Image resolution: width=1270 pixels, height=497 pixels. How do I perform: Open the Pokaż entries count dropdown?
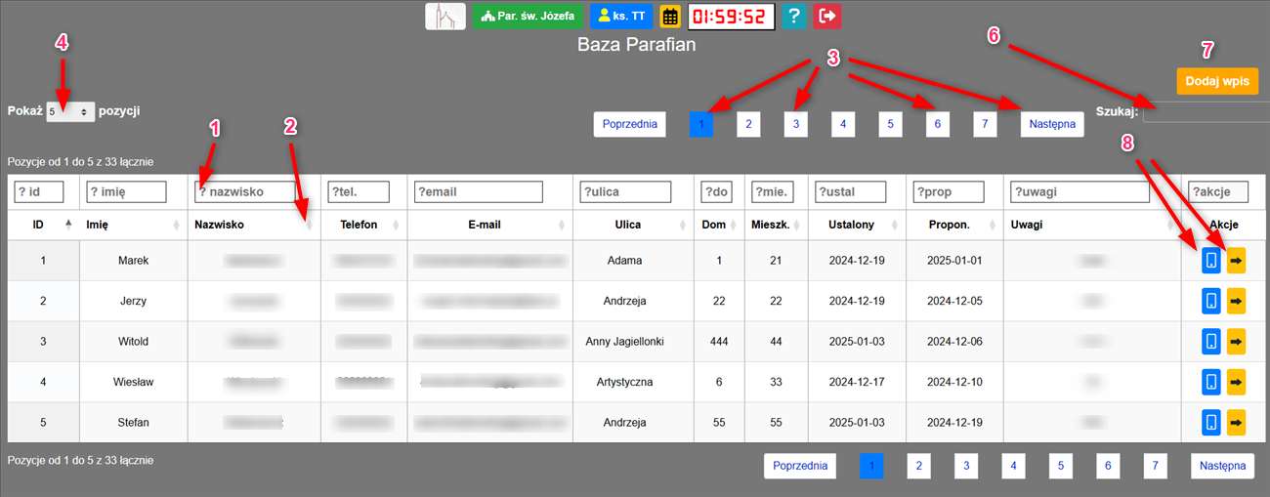click(69, 112)
